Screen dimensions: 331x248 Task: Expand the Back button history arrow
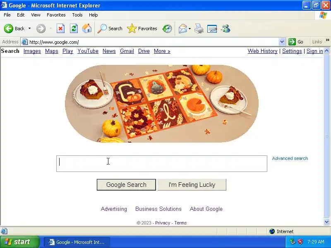pos(29,29)
